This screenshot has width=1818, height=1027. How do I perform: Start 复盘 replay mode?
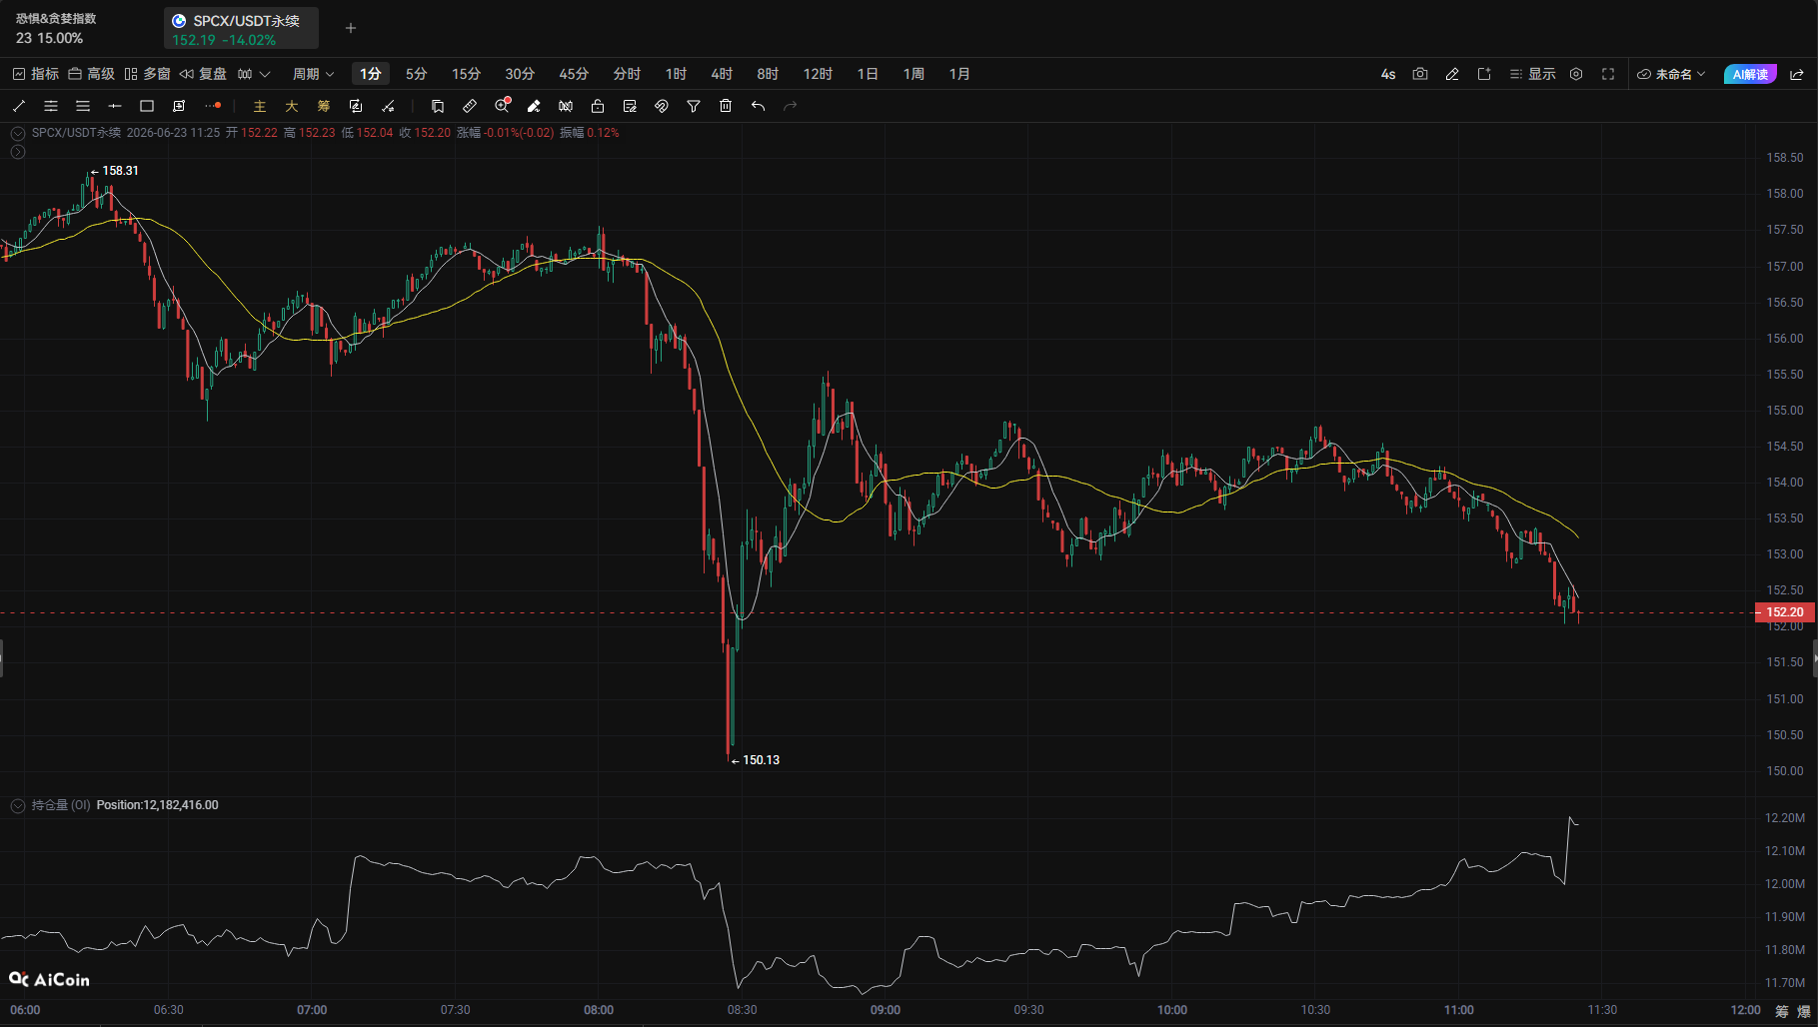(x=203, y=74)
